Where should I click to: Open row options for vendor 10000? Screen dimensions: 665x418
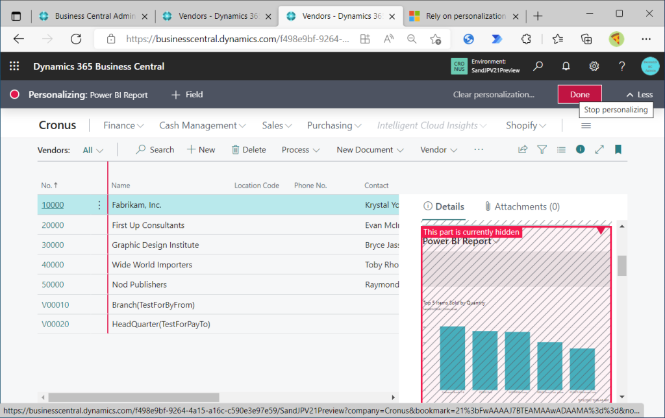(99, 204)
